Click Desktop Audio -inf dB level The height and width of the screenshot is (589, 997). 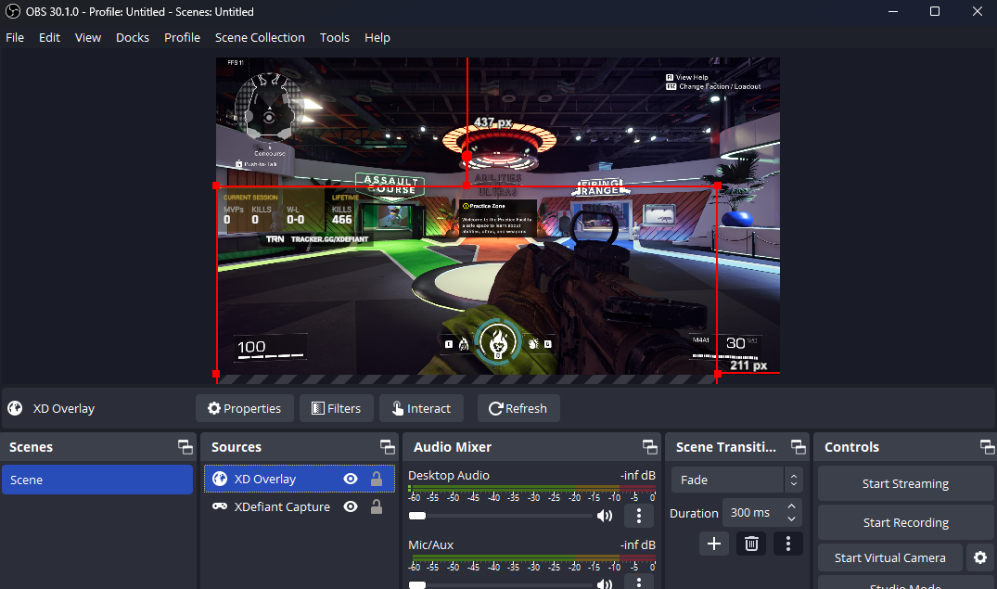coord(638,475)
